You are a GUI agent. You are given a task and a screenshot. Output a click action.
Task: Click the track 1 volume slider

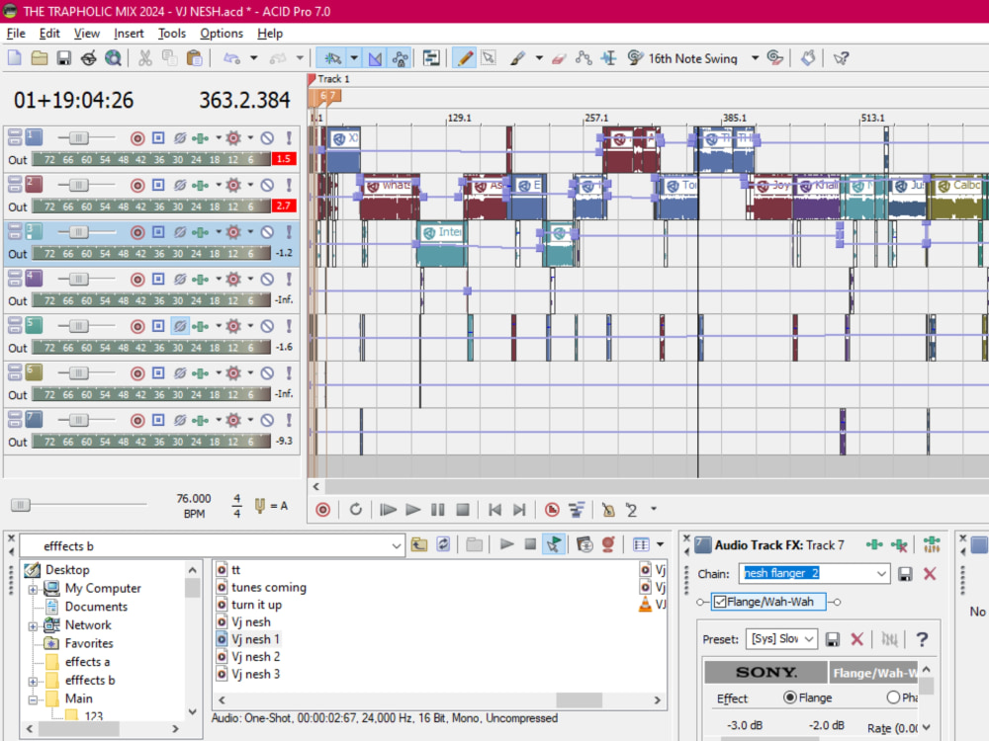click(78, 138)
